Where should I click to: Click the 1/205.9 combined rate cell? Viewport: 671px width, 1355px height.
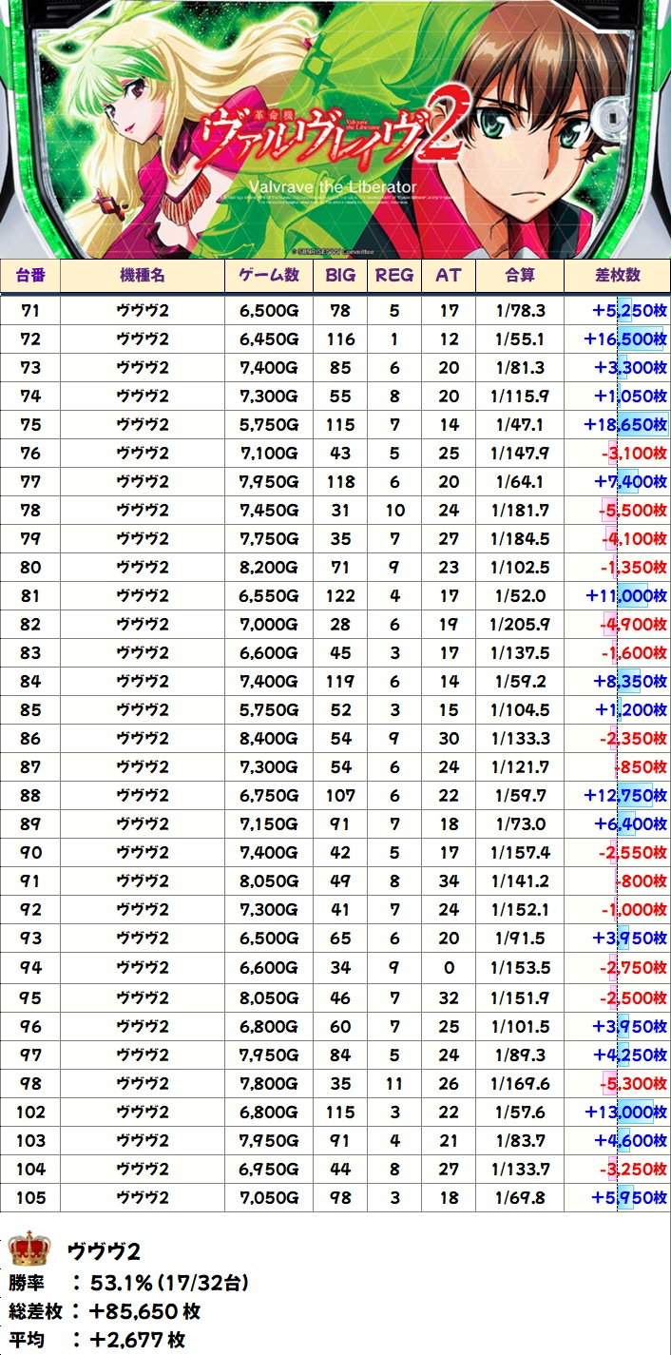click(x=520, y=625)
